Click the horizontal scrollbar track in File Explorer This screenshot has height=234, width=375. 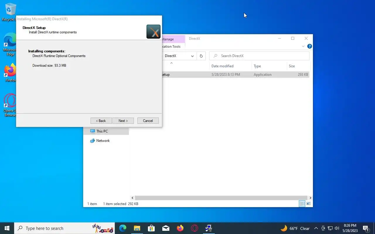[221, 198]
